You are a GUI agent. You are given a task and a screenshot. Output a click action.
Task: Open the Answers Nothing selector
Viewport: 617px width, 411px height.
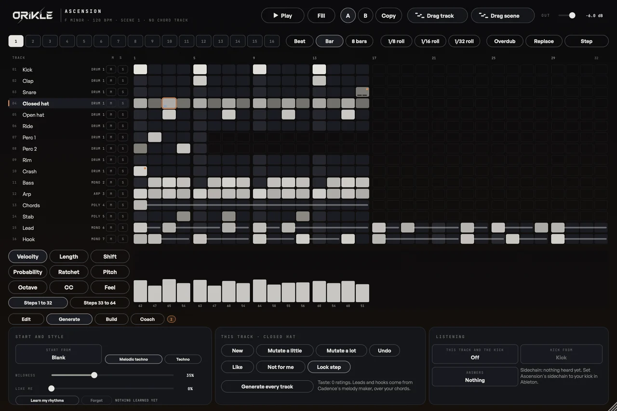coord(475,377)
